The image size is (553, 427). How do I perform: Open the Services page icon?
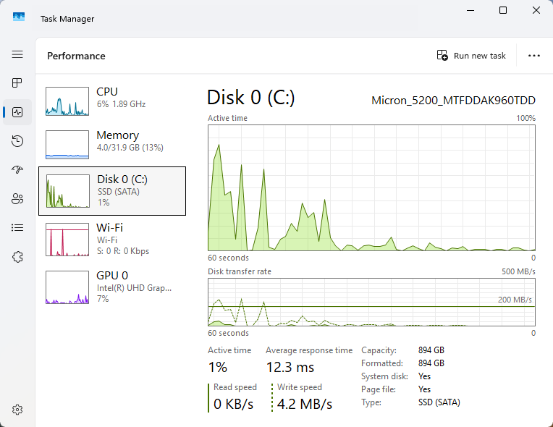click(x=17, y=257)
